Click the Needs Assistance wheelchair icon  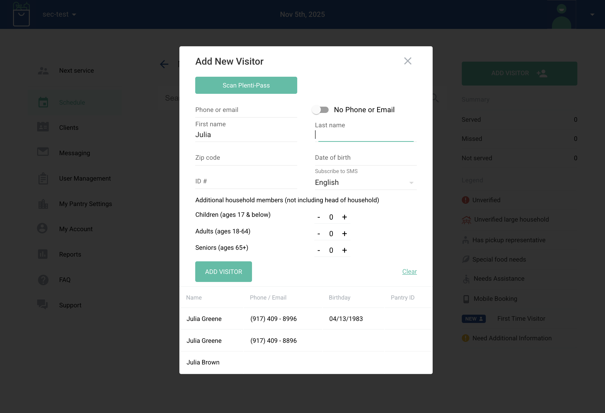click(466, 279)
